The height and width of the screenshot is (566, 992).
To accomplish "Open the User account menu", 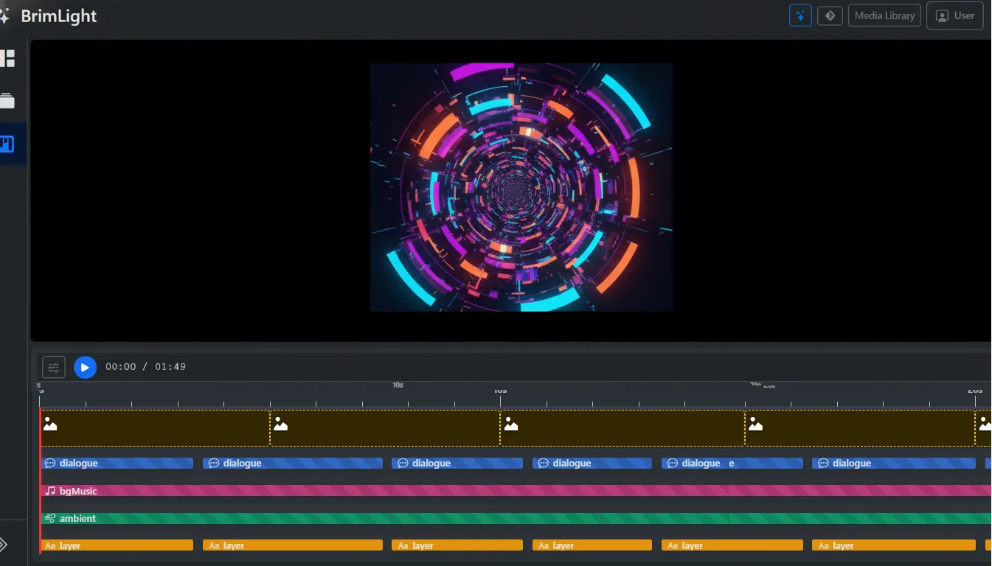I will (x=954, y=15).
